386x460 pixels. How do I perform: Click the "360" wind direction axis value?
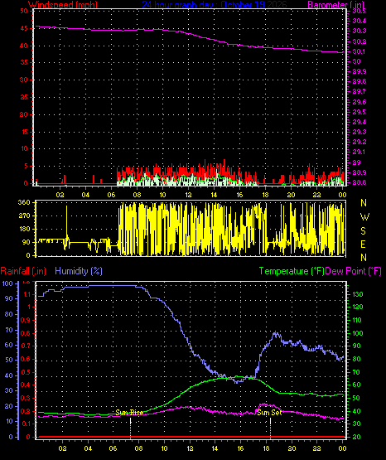(24, 202)
